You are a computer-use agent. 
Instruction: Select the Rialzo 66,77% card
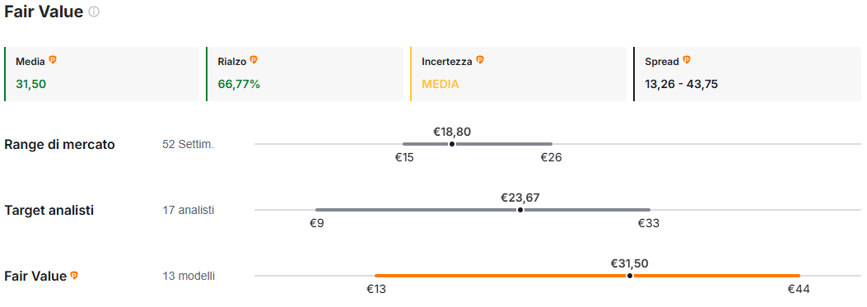[304, 74]
